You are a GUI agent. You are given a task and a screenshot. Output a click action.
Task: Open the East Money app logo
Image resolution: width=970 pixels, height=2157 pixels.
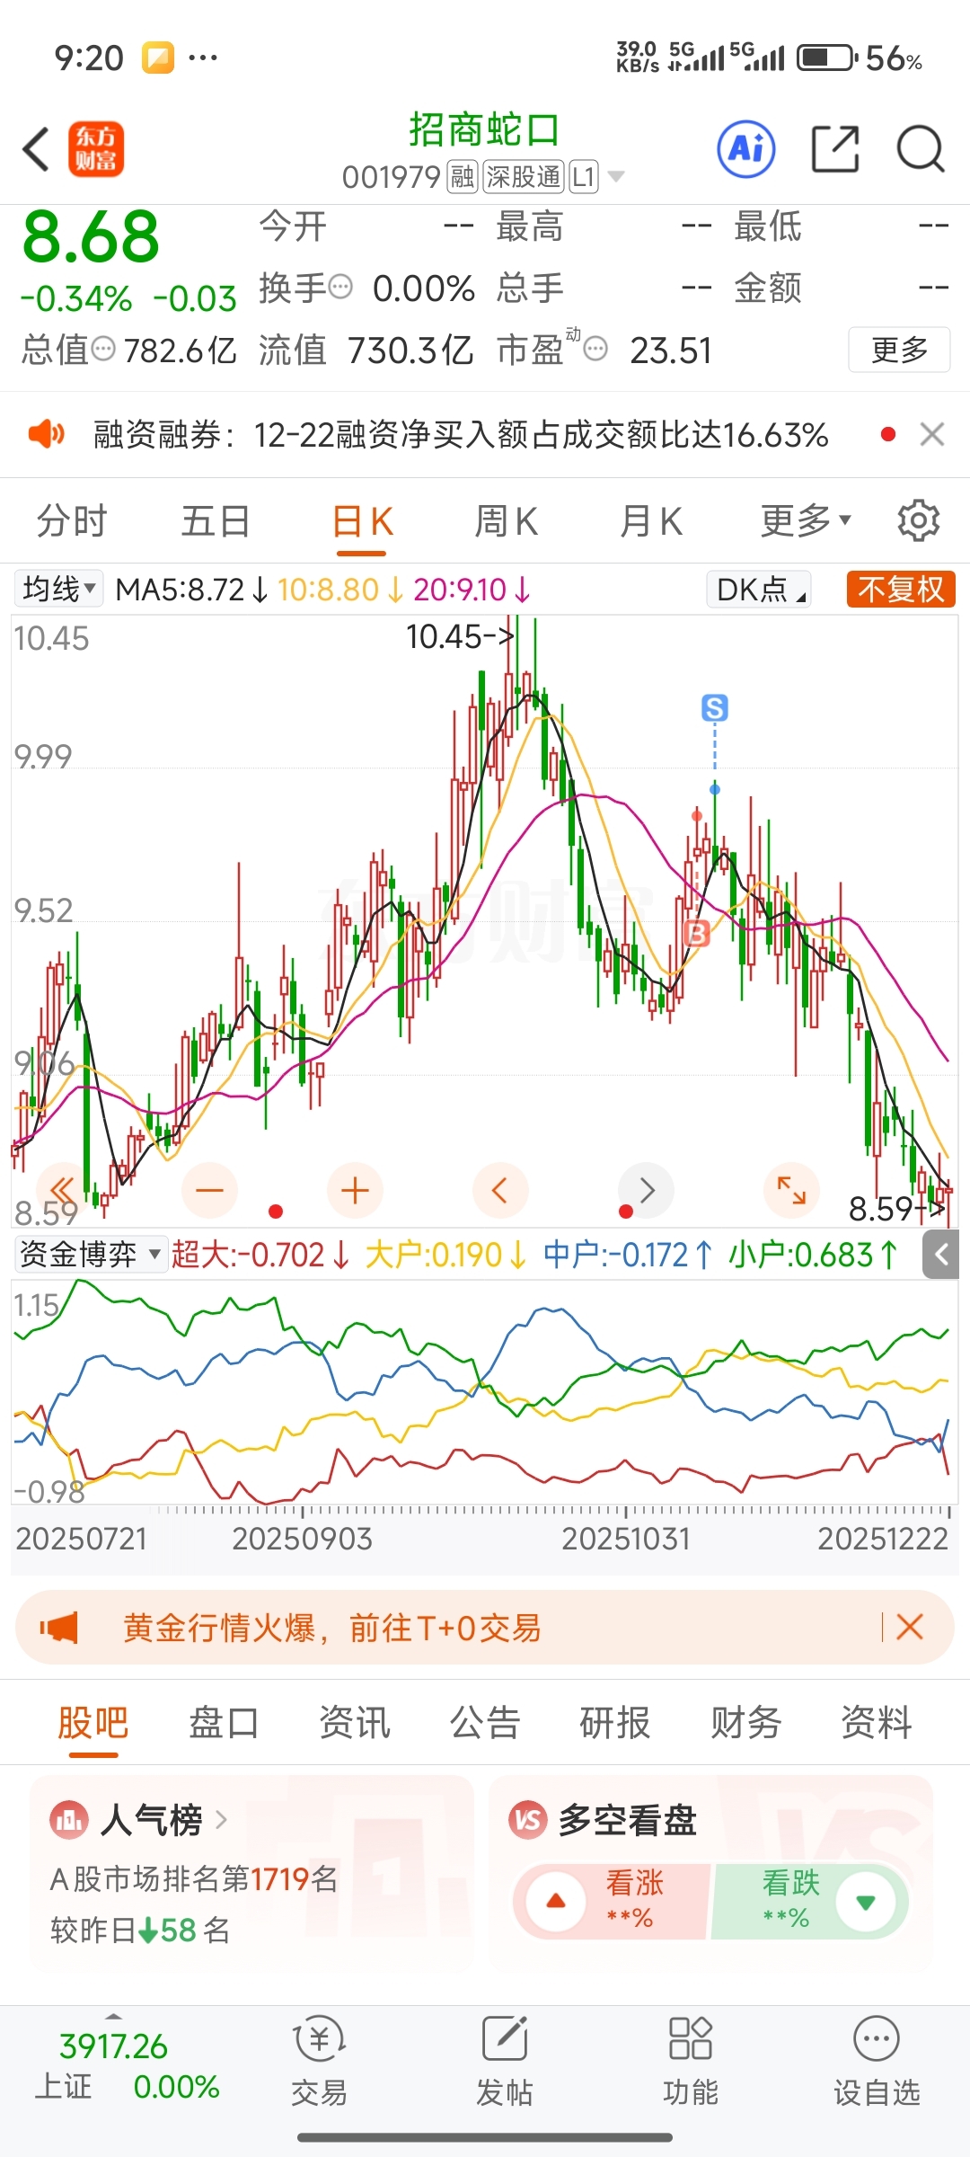point(95,149)
